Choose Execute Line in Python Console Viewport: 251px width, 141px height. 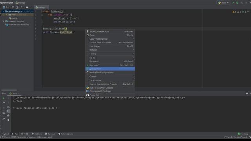[x=110, y=84]
